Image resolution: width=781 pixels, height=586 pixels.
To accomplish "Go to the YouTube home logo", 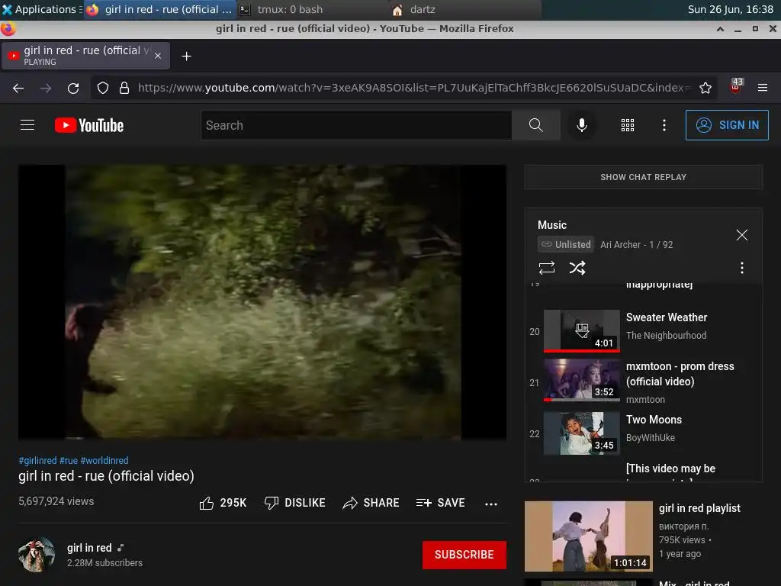I will click(x=89, y=125).
